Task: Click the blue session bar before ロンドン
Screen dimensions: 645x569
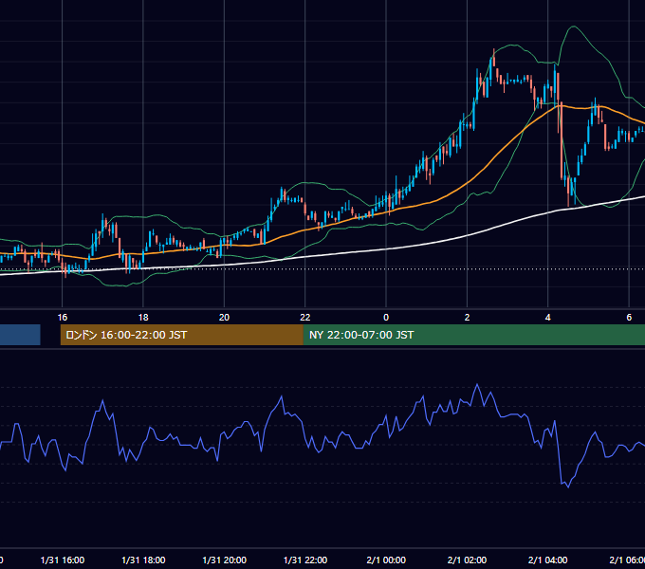Action: (x=20, y=335)
